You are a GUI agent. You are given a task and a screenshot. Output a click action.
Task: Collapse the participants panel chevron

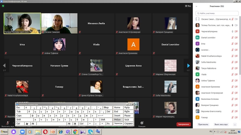(196, 6)
